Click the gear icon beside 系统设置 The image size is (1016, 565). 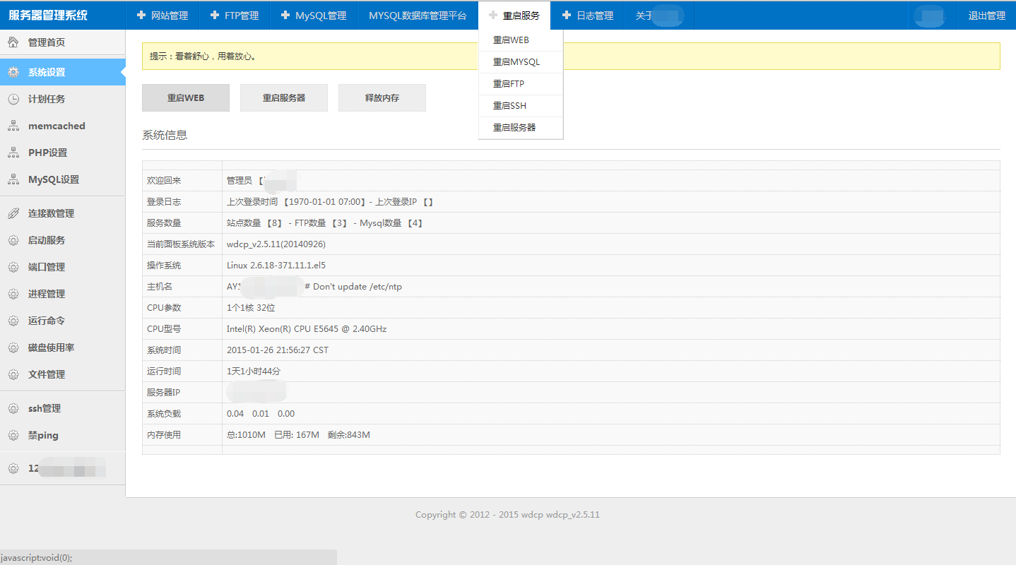click(13, 72)
